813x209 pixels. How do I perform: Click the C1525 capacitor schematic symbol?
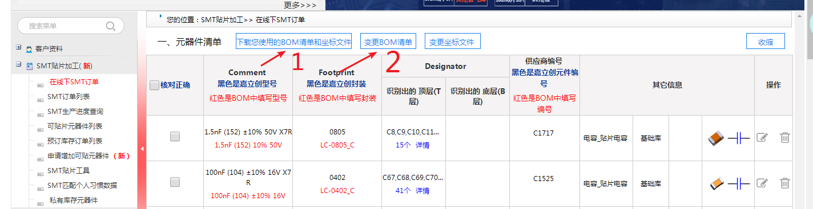(x=739, y=183)
